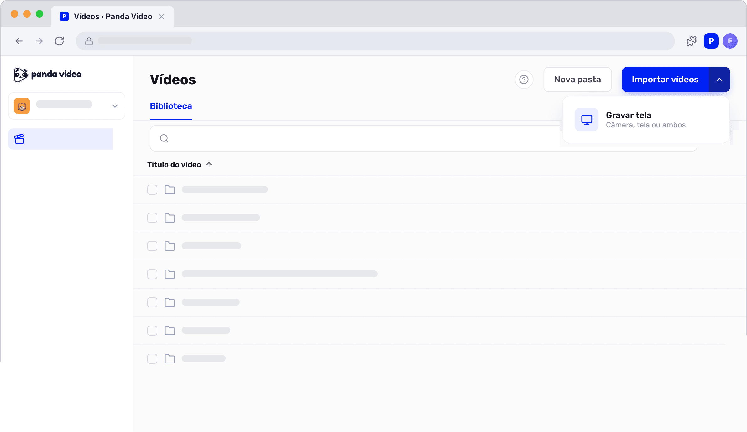This screenshot has height=432, width=747.
Task: Click the browser back arrow
Action: point(19,41)
